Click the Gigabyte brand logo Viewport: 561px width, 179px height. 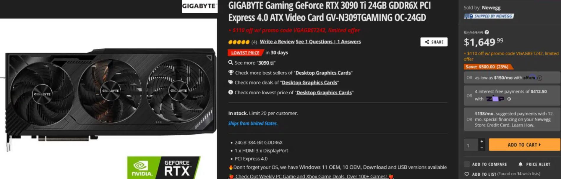coord(200,6)
